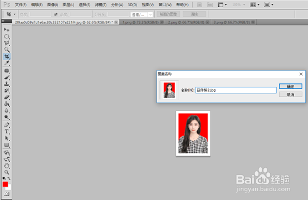Viewport: 308px width, 200px height.
Task: Select the Paint Bucket tool
Action: [x=7, y=104]
